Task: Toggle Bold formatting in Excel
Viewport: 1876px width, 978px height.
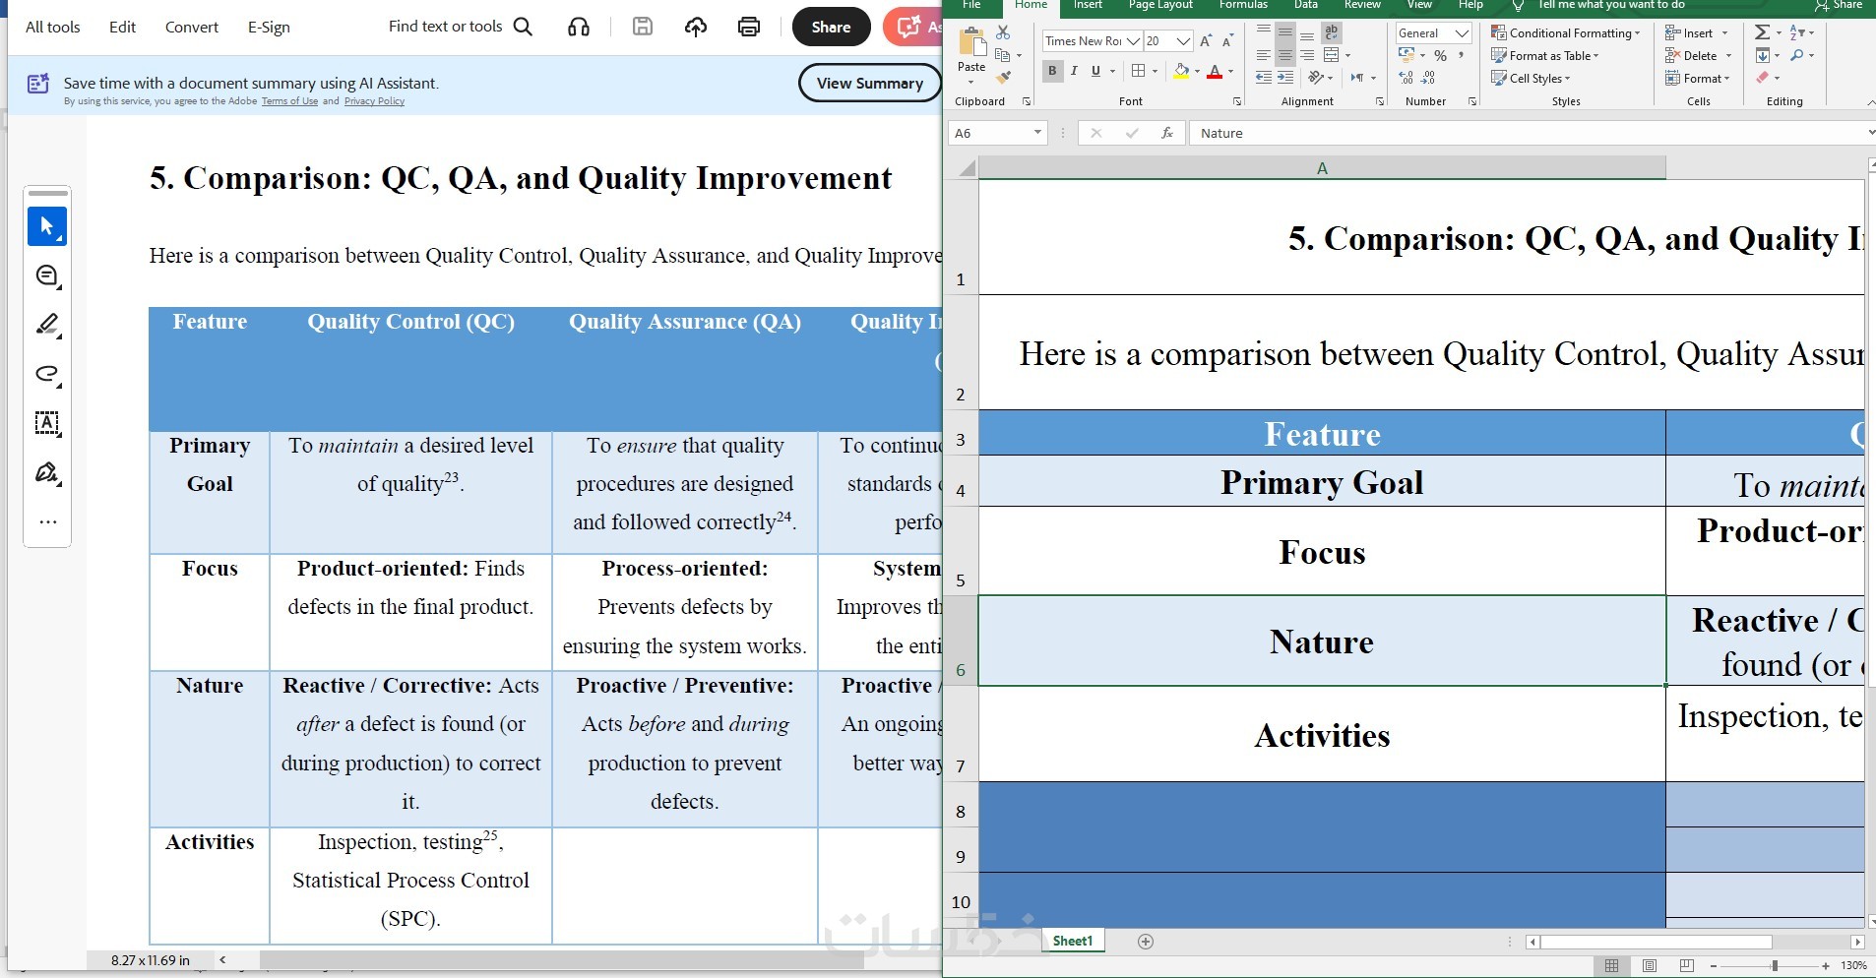Action: pos(1052,71)
